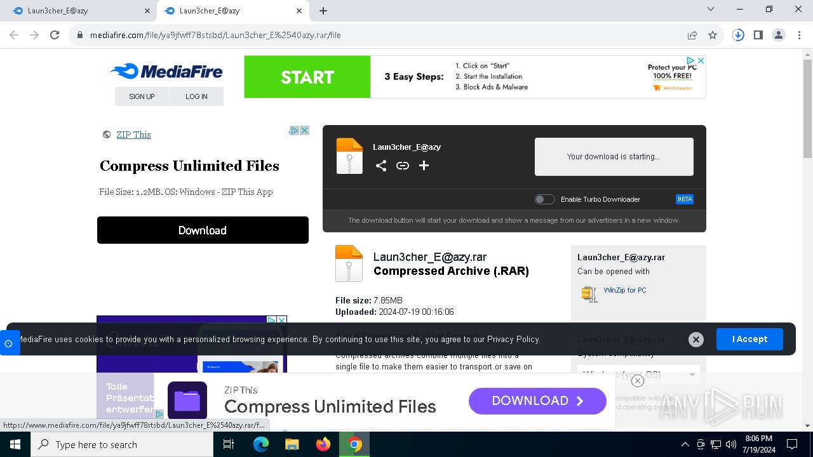Open Chrome three-dot menu
The height and width of the screenshot is (457, 813).
(x=798, y=35)
